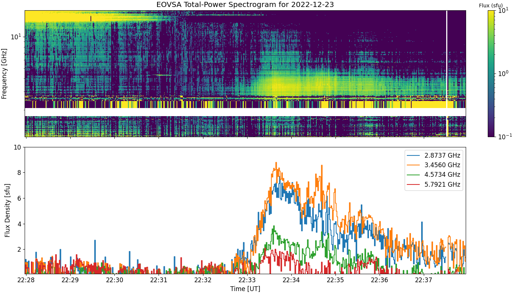Click the Flux (sfu) colorbar label
Screen dimensions: 515x294
click(491, 6)
